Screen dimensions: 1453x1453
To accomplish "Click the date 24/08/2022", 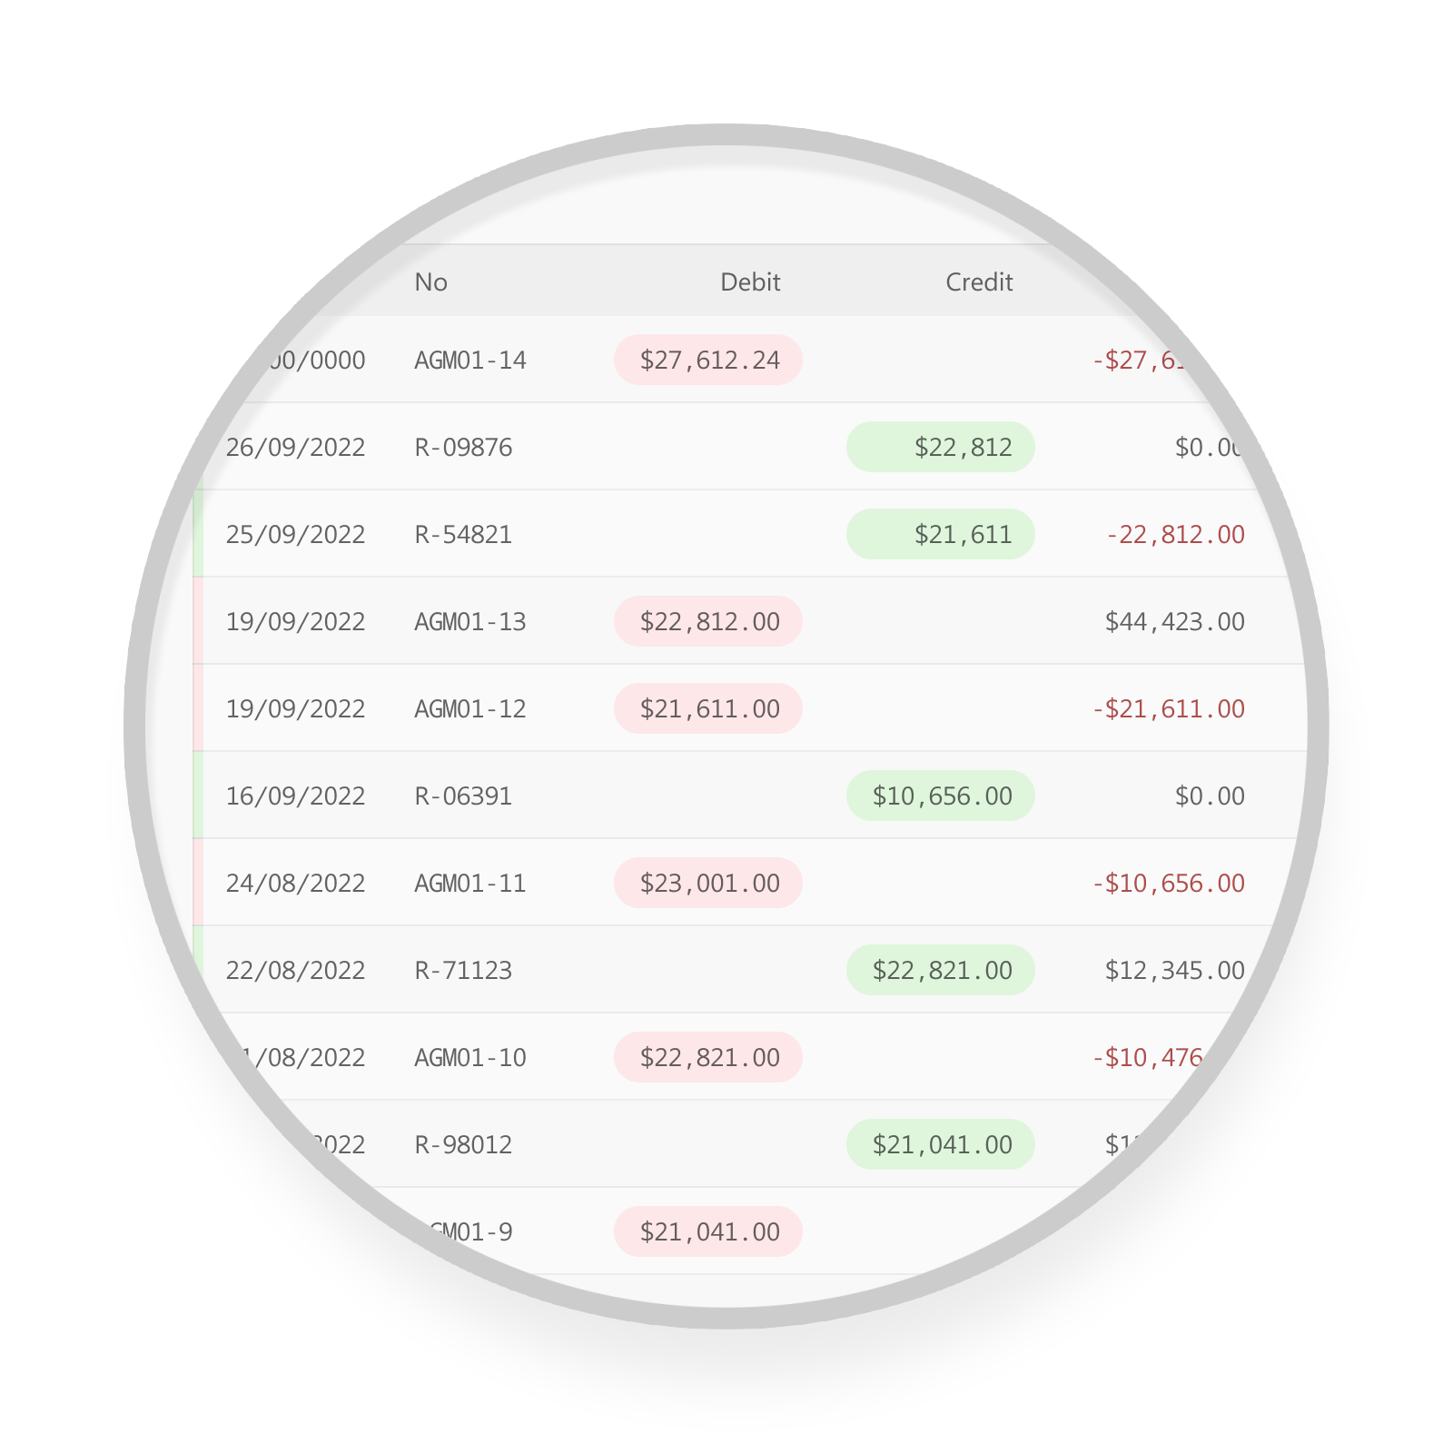I will coord(295,884).
